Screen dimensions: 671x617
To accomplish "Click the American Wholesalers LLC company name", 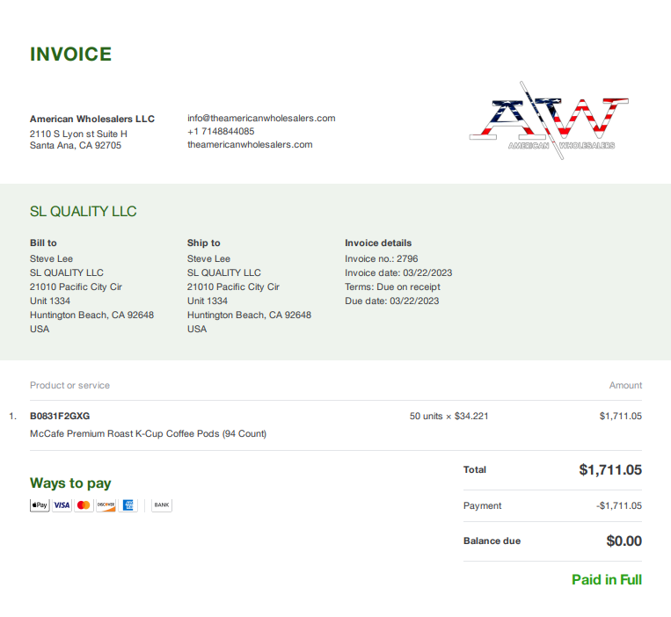I will tap(92, 119).
